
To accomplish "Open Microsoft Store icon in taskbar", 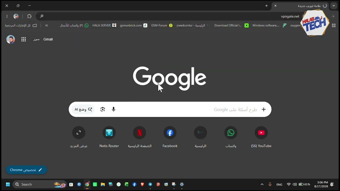I will [71, 184].
